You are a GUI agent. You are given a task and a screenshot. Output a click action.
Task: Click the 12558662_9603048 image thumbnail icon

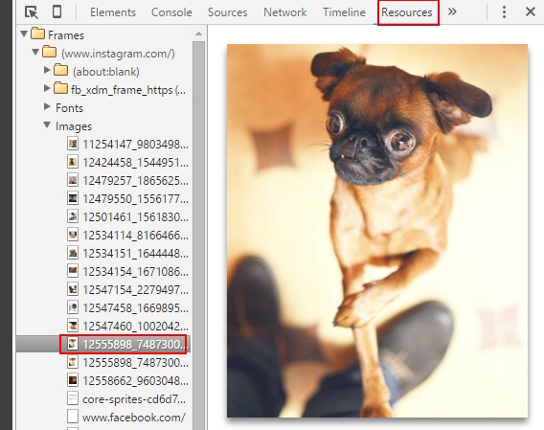point(73,380)
